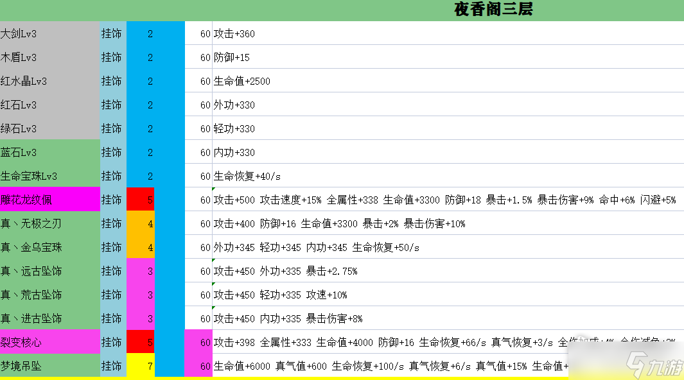Select the yellow 7 cell in 梦境吊坠 row
The image size is (684, 380).
tap(141, 366)
